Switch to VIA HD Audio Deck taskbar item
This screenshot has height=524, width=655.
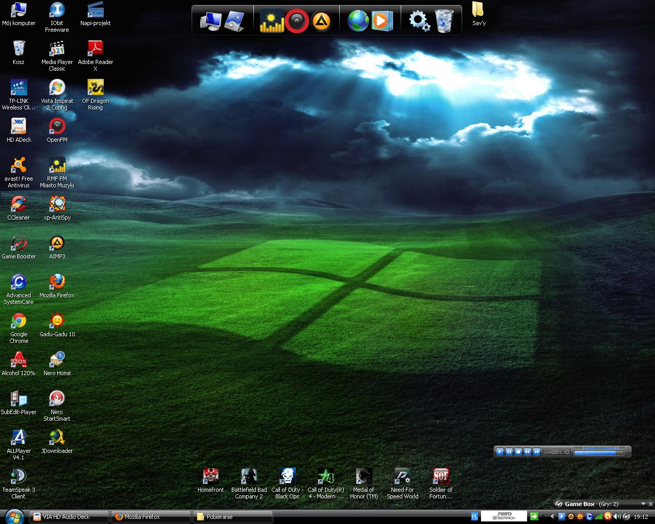click(x=69, y=517)
